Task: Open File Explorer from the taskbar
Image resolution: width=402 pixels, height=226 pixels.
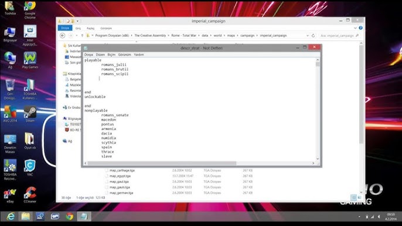Action: tap(25, 217)
